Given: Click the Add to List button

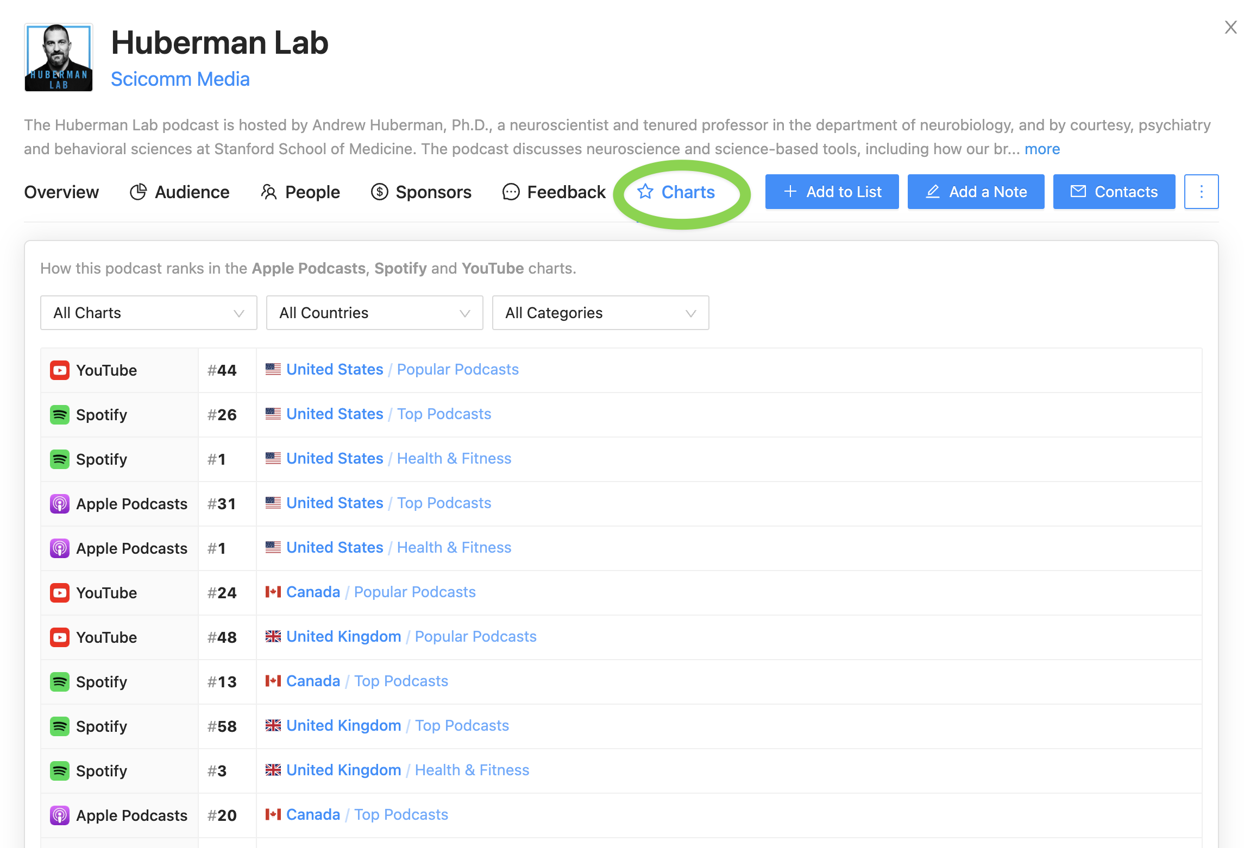Looking at the screenshot, I should [832, 192].
